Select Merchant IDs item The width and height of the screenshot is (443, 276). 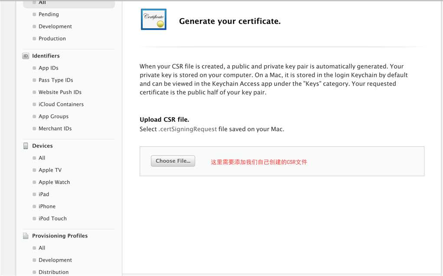[x=55, y=128]
